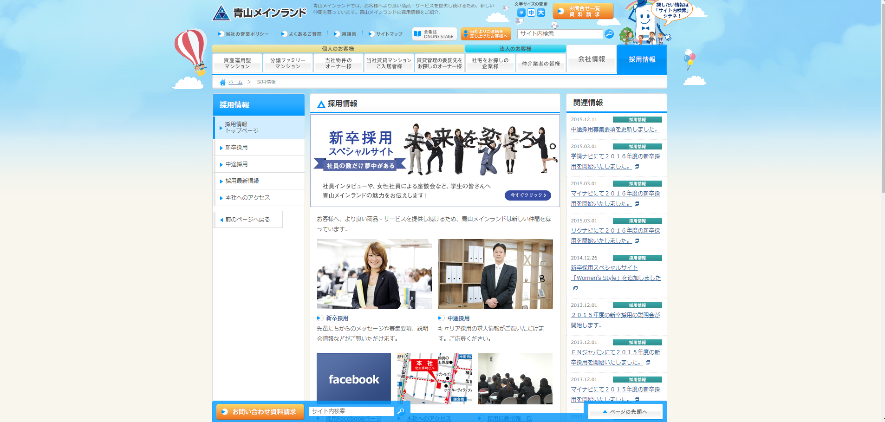The image size is (885, 422).
Task: Click the arrow icon before 新卒採用 link
Action: click(x=320, y=318)
